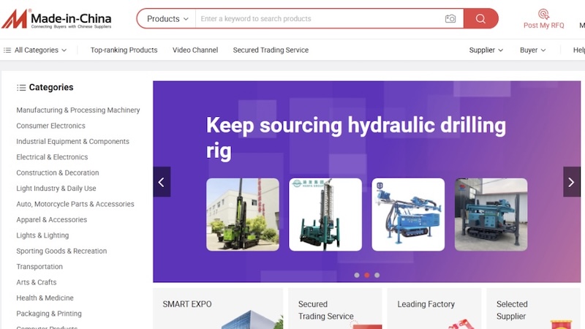
Task: Open the Products search type dropdown
Action: 167,19
